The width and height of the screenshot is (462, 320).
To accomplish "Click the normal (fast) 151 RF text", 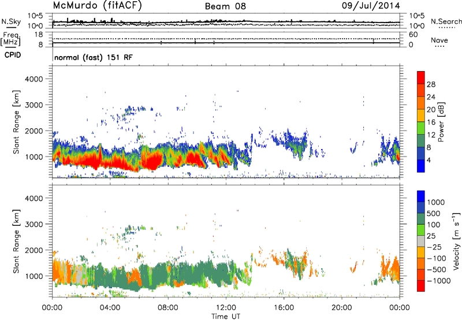I will (x=94, y=57).
